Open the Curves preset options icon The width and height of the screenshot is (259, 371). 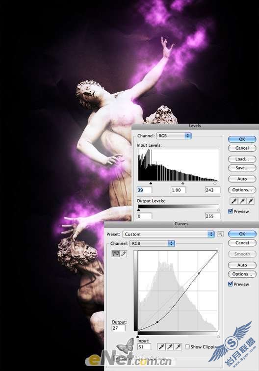220,234
